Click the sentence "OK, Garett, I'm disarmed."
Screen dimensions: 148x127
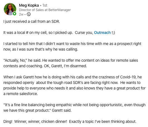pyautogui.click(x=65, y=66)
